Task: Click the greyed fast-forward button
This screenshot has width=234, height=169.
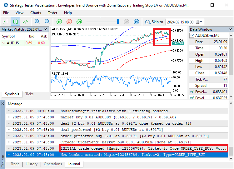Action: click(x=127, y=22)
